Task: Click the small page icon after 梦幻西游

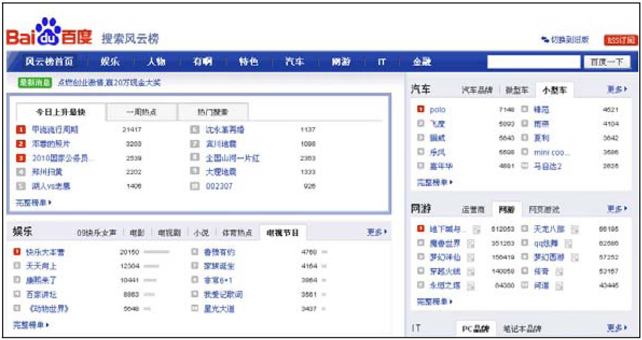Action: point(575,258)
